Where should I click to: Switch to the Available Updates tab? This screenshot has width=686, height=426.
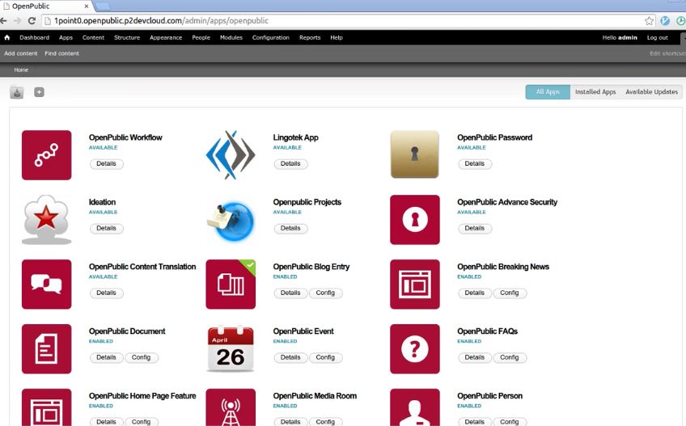click(651, 92)
